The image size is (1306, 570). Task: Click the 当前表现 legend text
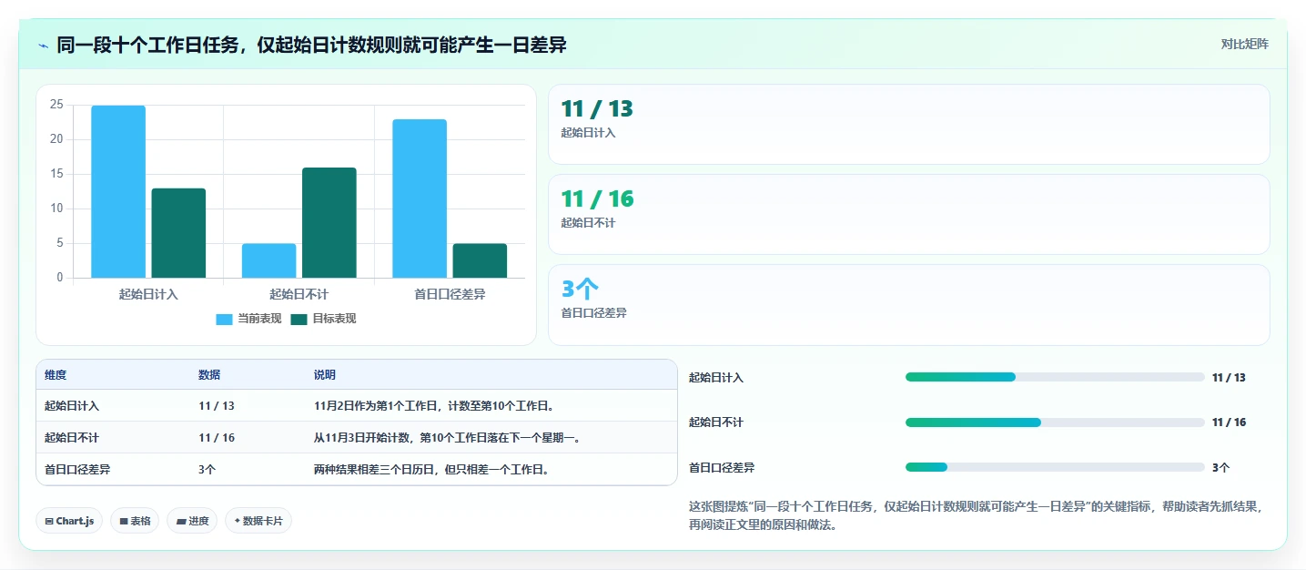pyautogui.click(x=259, y=319)
